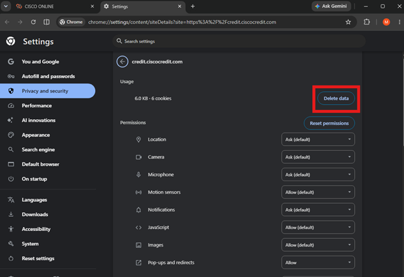Select Privacy and security in sidebar
The image size is (404, 277).
[48, 91]
